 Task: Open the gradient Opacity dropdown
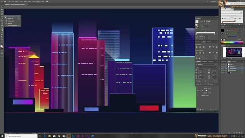pyautogui.click(x=209, y=36)
